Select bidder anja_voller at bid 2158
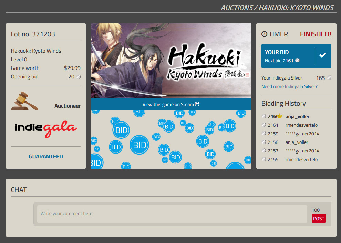 click(x=297, y=142)
